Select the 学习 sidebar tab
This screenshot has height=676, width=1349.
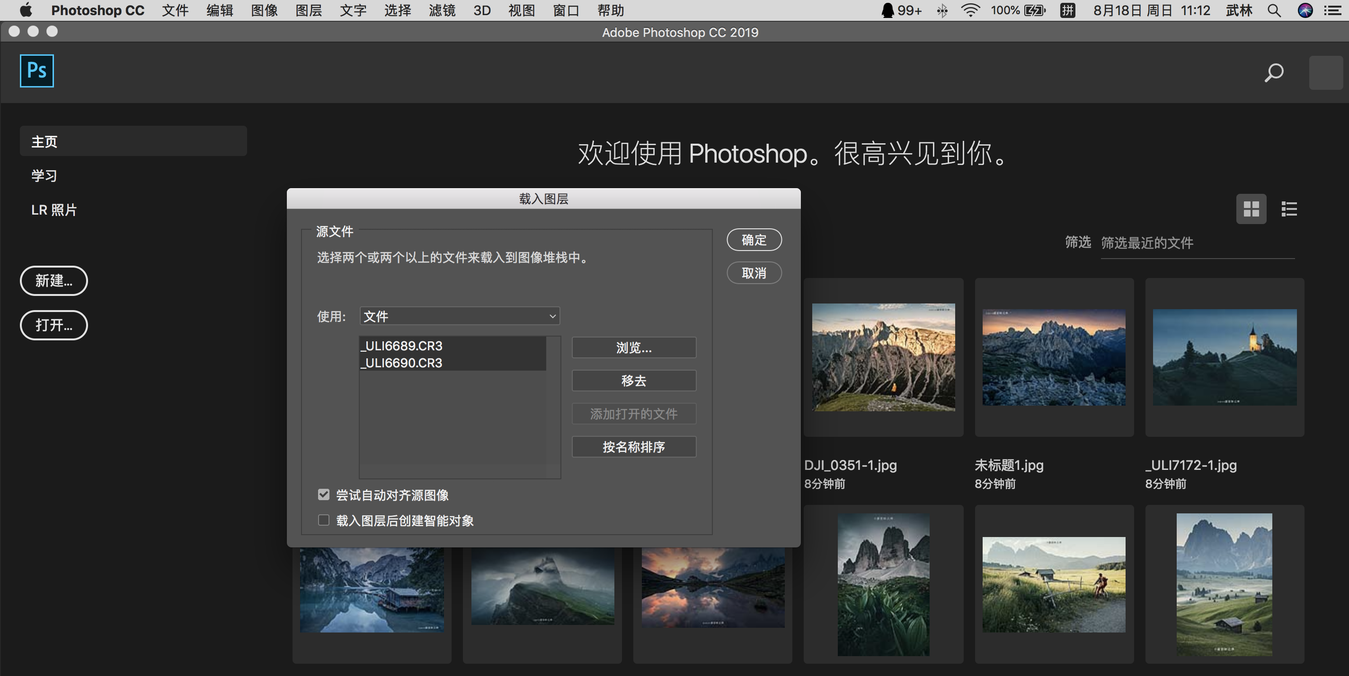tap(44, 176)
